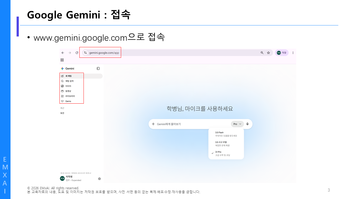Select the checked 3.1 Pro model option

pos(226,154)
